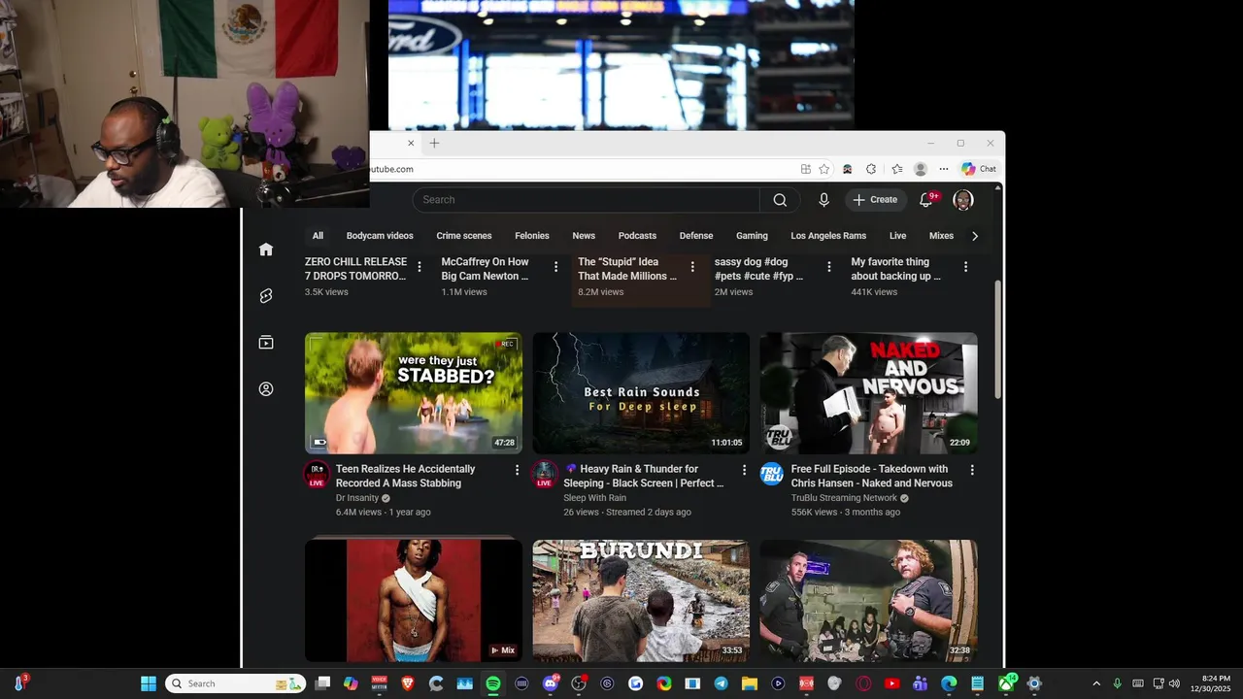Select the Live filter chip
Screen dimensions: 1243x699
[898, 236]
